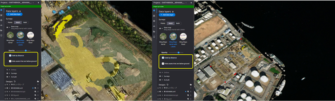335x101 pixels.
Task: Switch to Mesh tab in left screenshot
Action: [x=18, y=23]
